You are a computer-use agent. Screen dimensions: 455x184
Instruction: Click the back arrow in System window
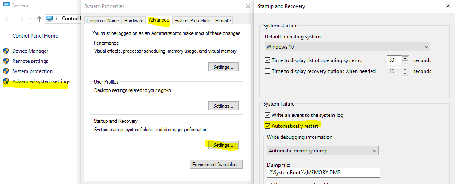coord(9,19)
